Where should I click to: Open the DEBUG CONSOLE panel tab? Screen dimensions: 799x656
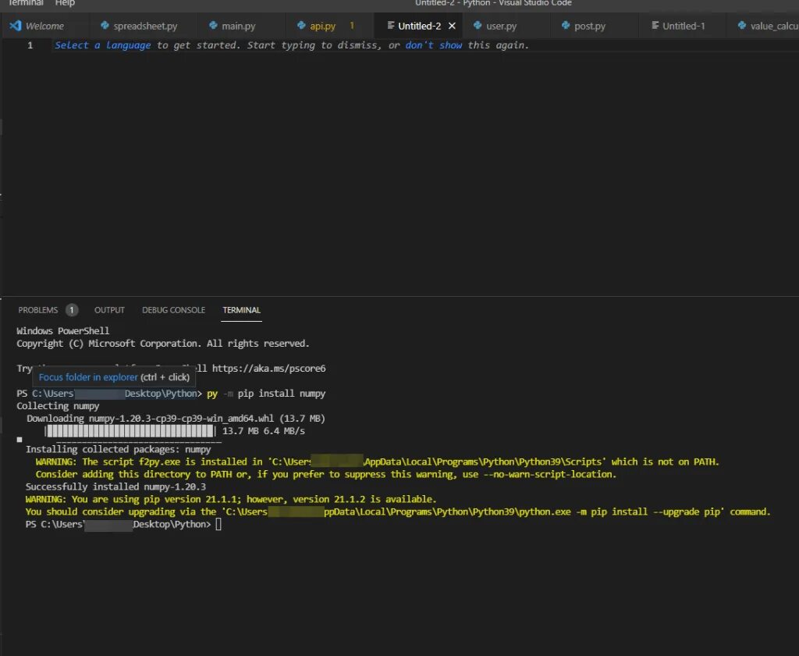pyautogui.click(x=173, y=310)
